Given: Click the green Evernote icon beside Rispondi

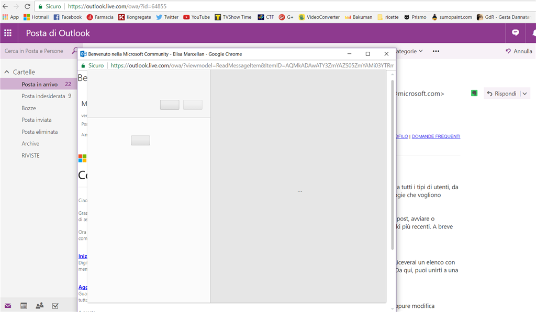Looking at the screenshot, I should pos(474,93).
